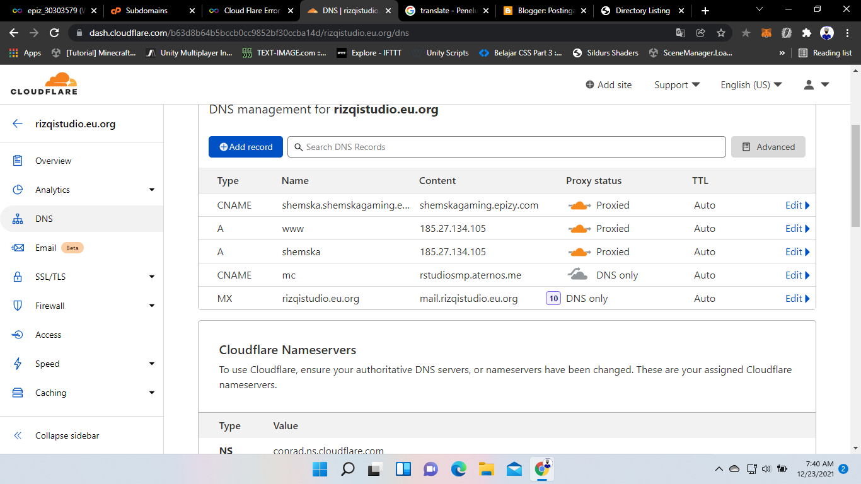861x484 pixels.
Task: Expand the Speed dropdown arrow
Action: (x=152, y=364)
